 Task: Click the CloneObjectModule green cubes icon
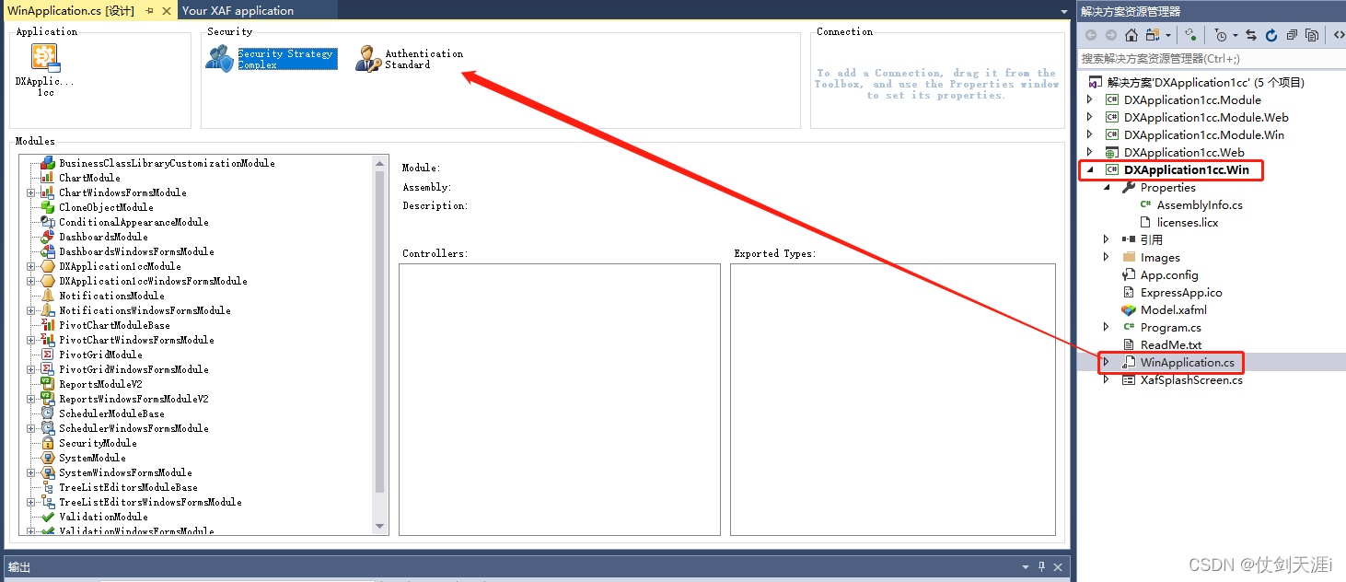(47, 207)
